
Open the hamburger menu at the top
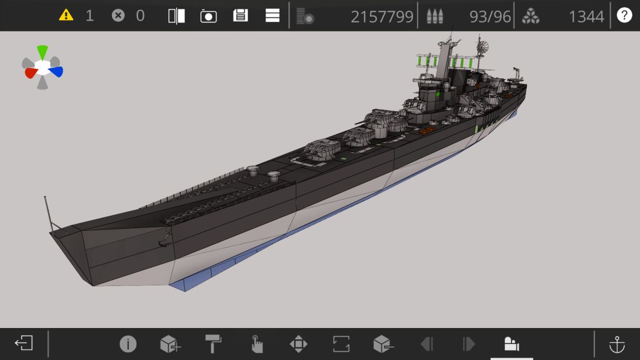(272, 15)
